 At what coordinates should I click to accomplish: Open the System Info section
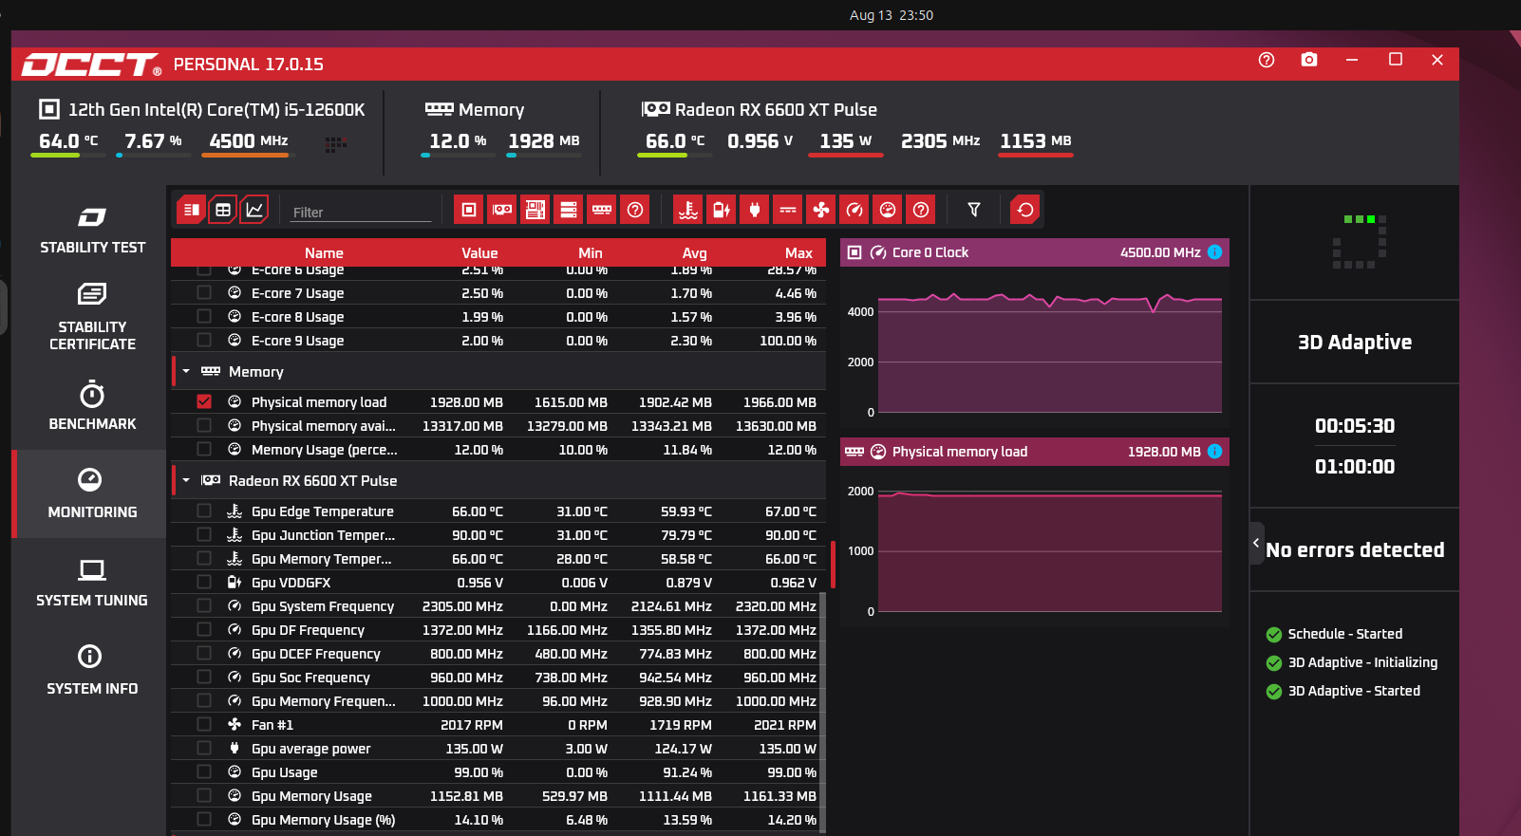[x=92, y=670]
